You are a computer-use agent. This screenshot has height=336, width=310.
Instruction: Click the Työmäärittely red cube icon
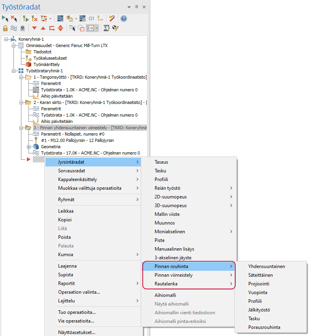click(28, 64)
